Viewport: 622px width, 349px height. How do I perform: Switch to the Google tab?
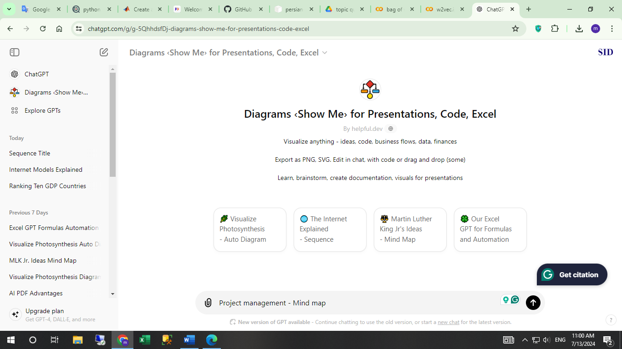point(41,9)
